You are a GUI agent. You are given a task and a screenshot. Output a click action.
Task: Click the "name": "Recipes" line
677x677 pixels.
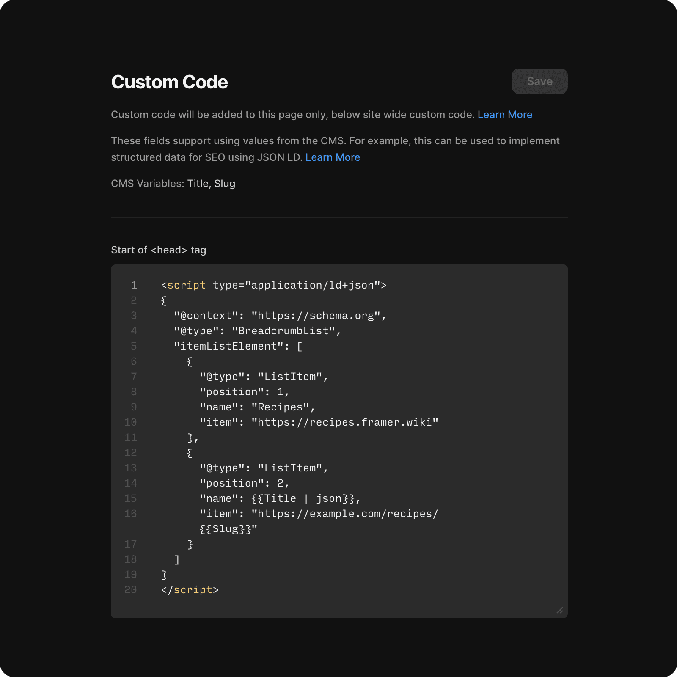point(257,407)
